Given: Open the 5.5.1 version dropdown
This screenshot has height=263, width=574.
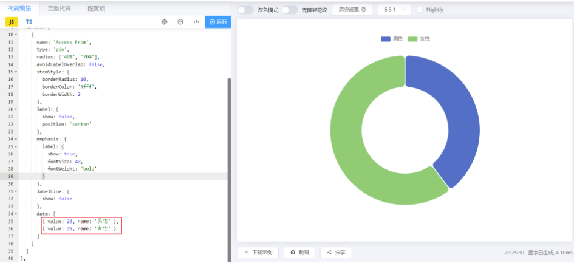Looking at the screenshot, I should pyautogui.click(x=394, y=10).
